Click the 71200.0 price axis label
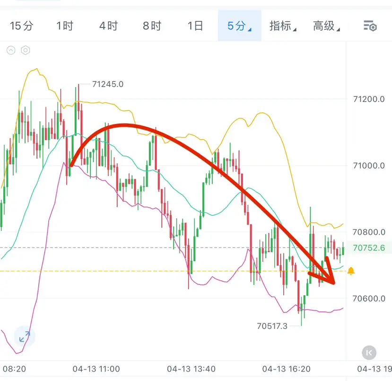The width and height of the screenshot is (392, 381). [x=369, y=99]
